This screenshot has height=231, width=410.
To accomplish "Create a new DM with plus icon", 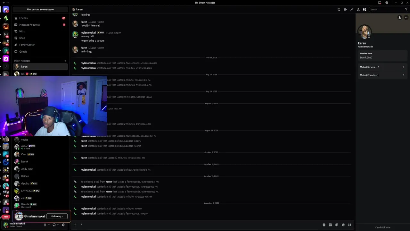I will [x=65, y=61].
